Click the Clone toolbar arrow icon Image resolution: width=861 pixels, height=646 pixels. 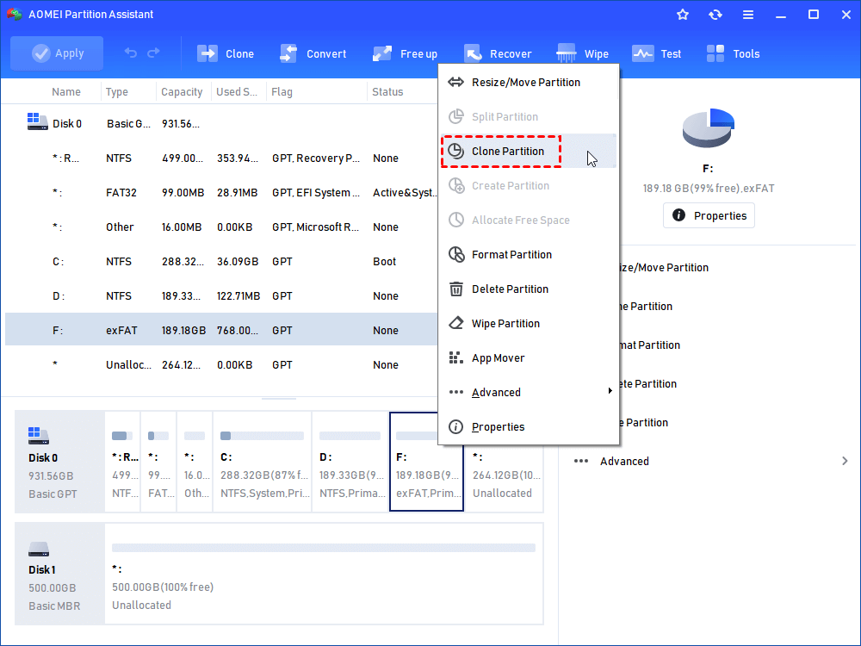click(207, 53)
